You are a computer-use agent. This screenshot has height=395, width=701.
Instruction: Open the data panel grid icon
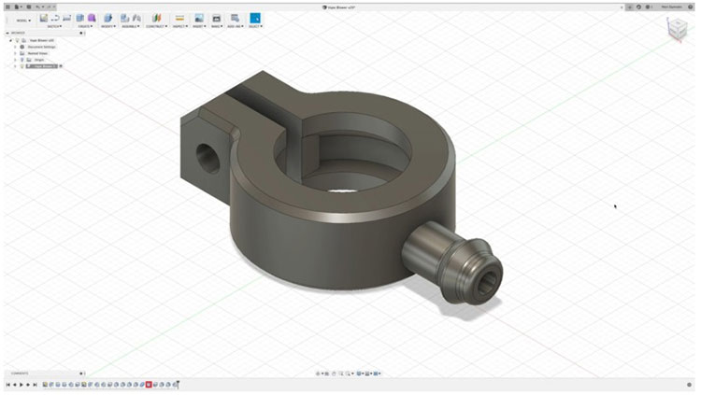[7, 7]
